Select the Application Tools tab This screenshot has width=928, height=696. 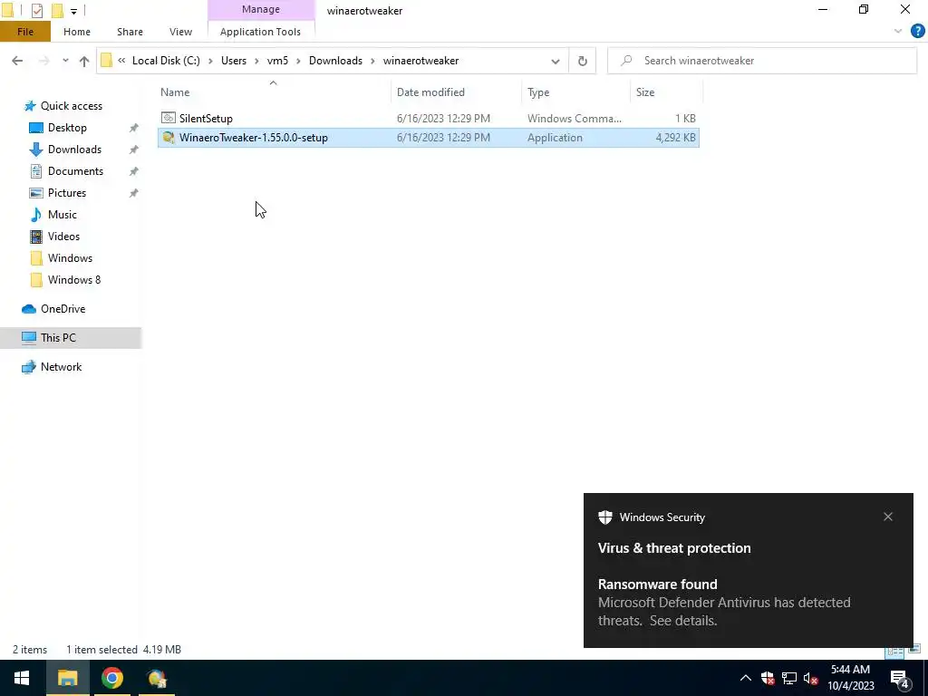pos(260,32)
